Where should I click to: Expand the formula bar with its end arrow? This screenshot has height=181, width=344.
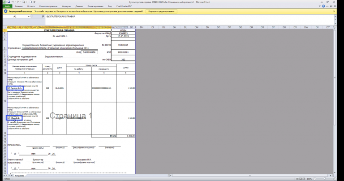pos(335,17)
